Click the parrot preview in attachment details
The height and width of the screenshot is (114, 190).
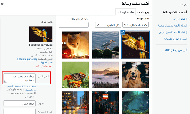pos(41,34)
